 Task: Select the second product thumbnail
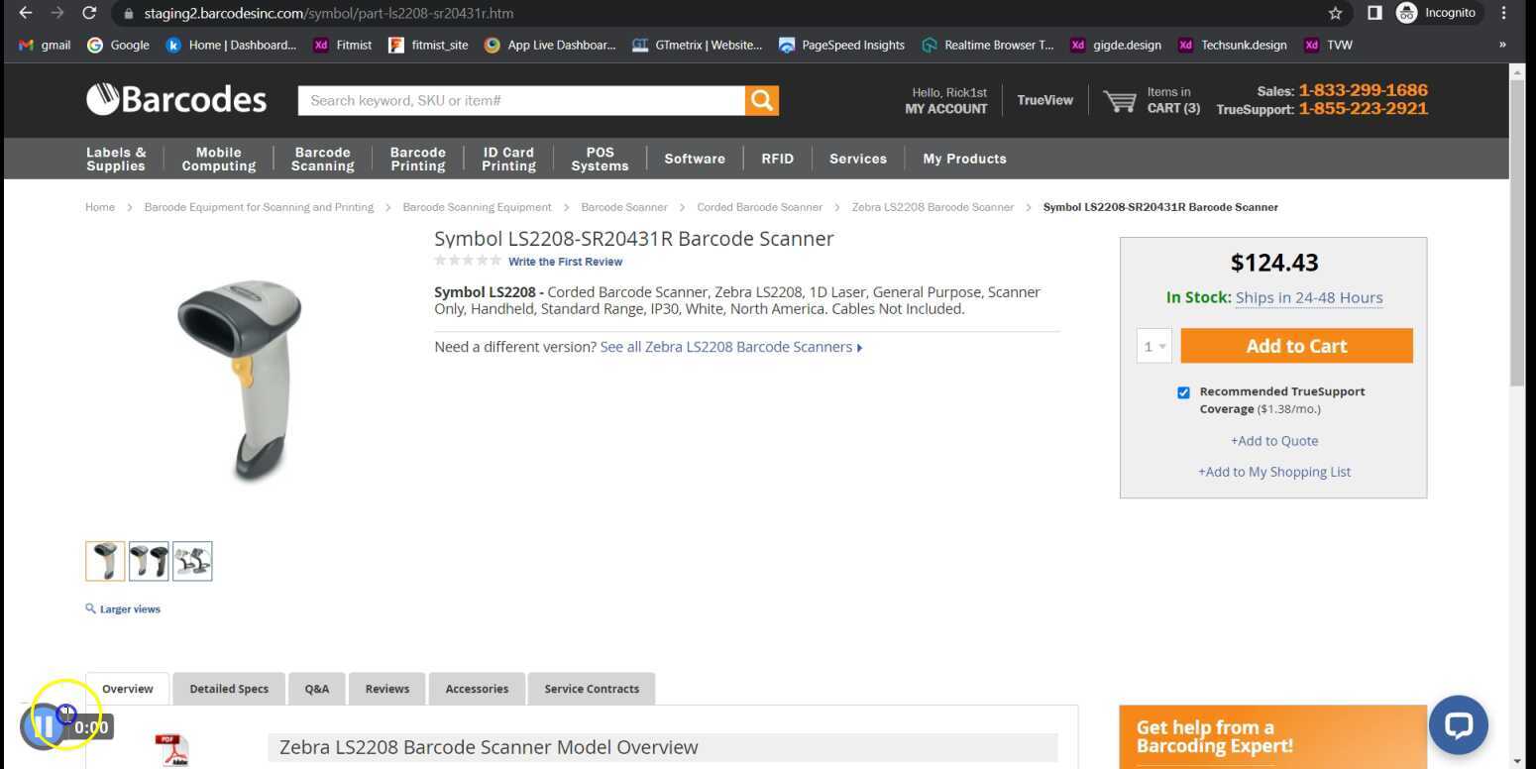tap(149, 561)
